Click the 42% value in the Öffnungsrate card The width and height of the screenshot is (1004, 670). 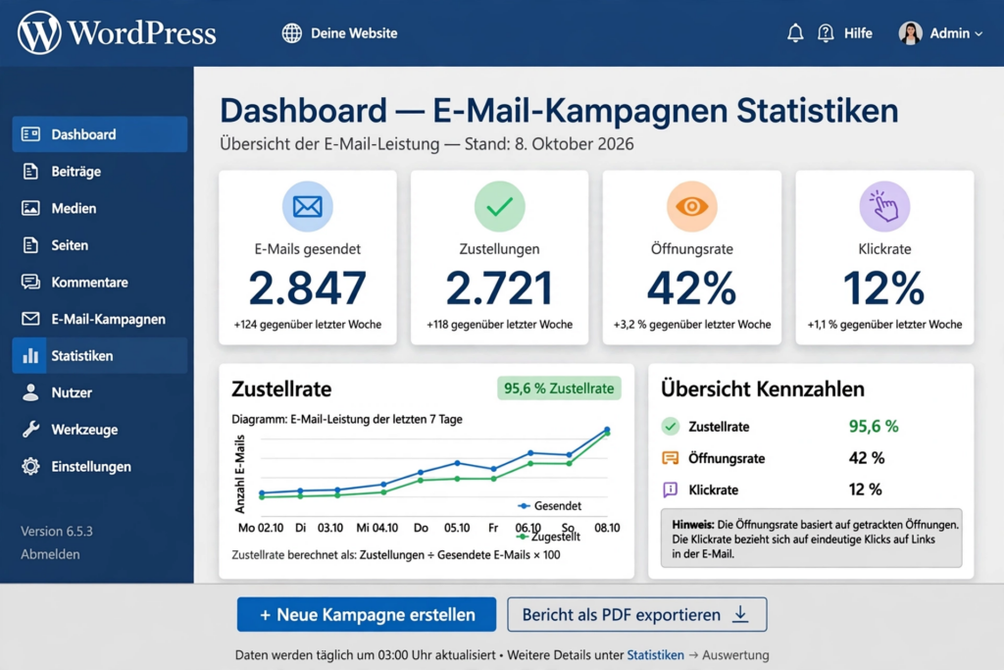[691, 288]
